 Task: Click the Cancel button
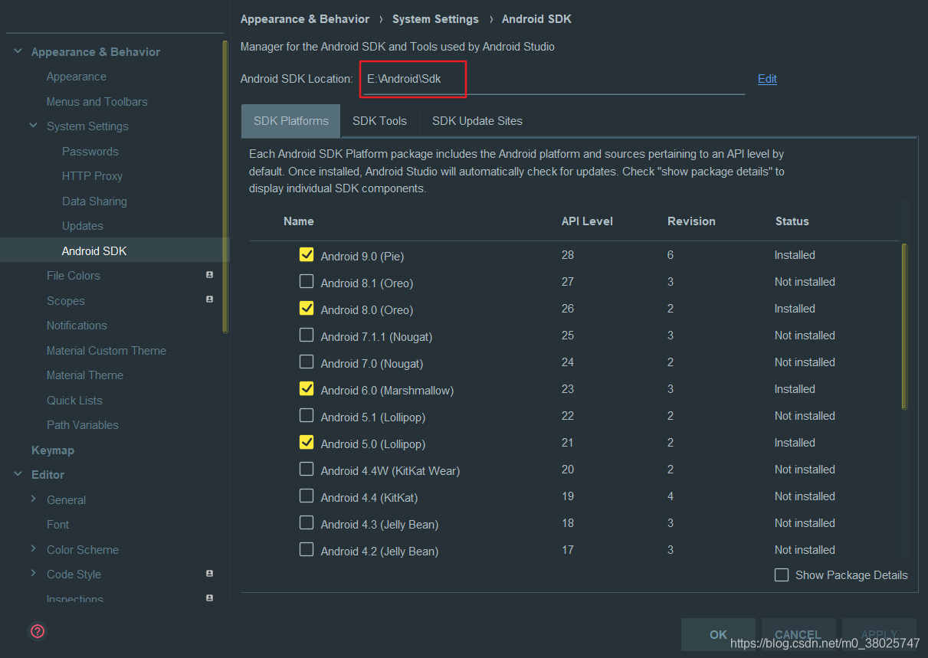798,634
